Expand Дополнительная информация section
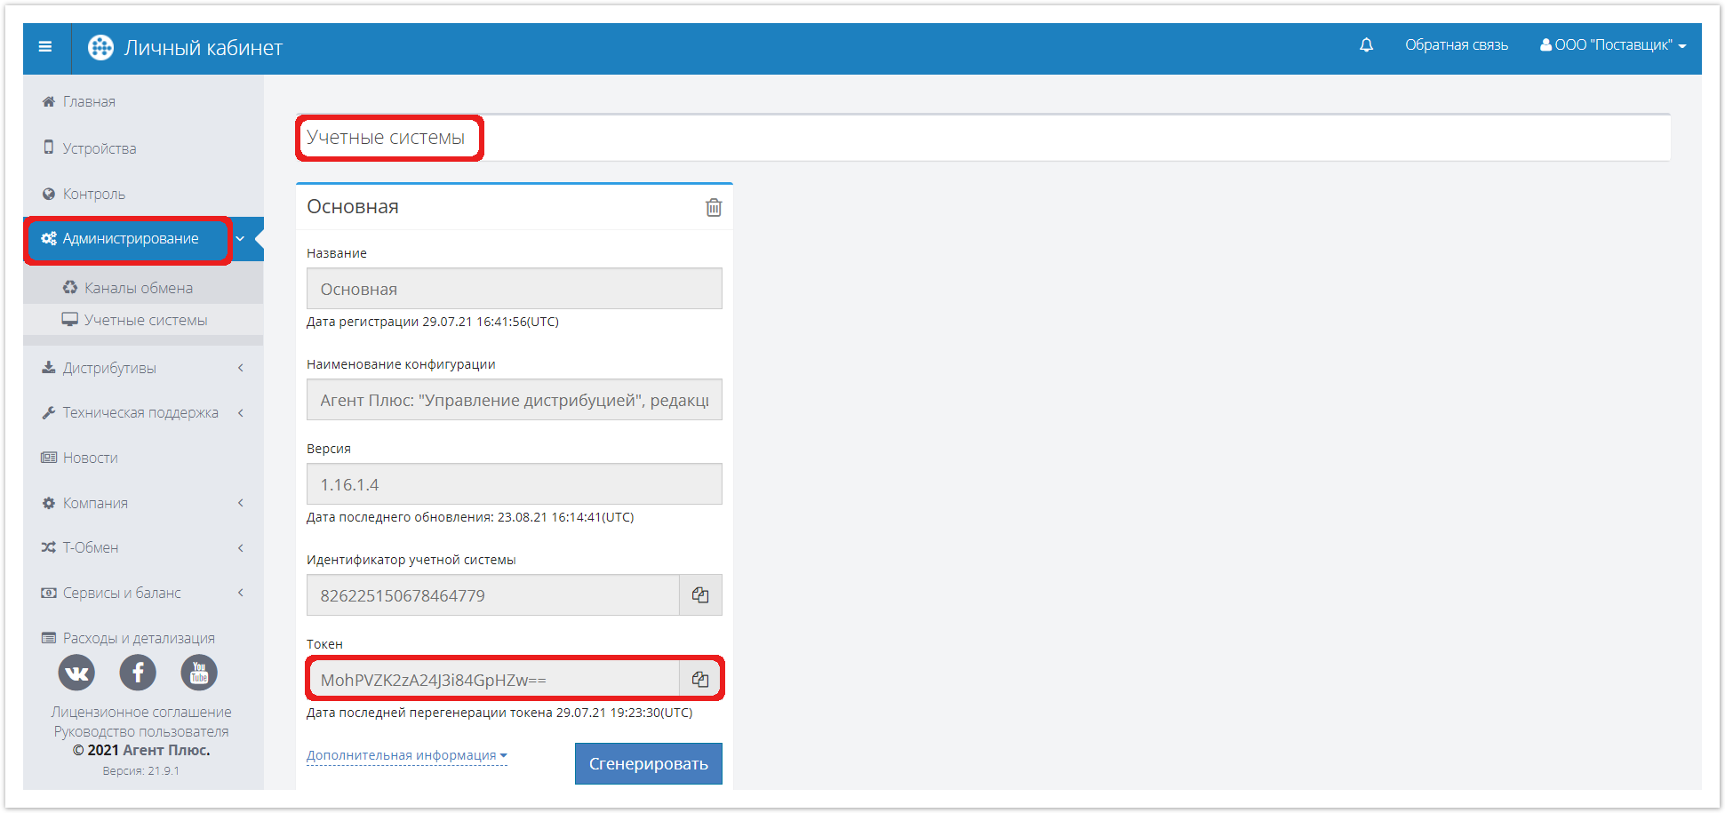 [406, 755]
